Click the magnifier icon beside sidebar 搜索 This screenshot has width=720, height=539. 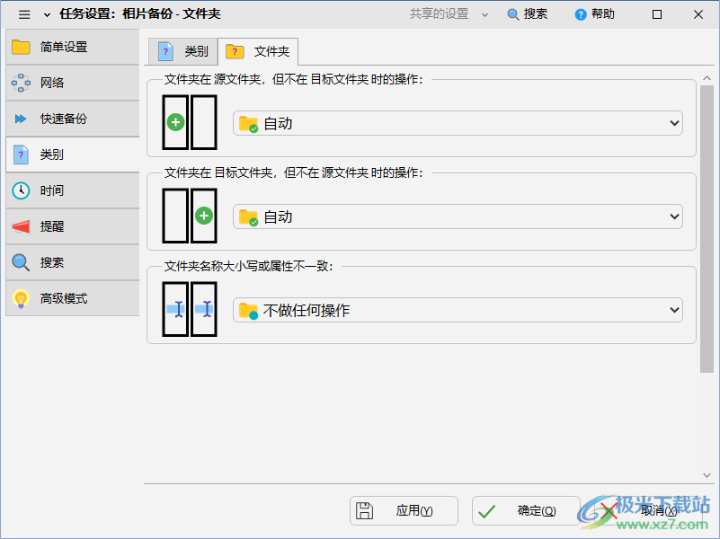(x=21, y=262)
